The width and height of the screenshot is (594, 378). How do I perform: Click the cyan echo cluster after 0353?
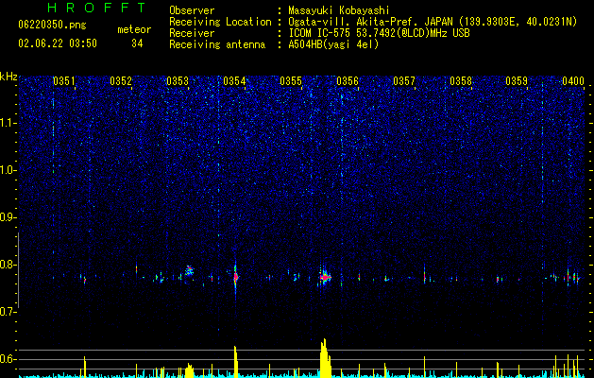click(189, 270)
